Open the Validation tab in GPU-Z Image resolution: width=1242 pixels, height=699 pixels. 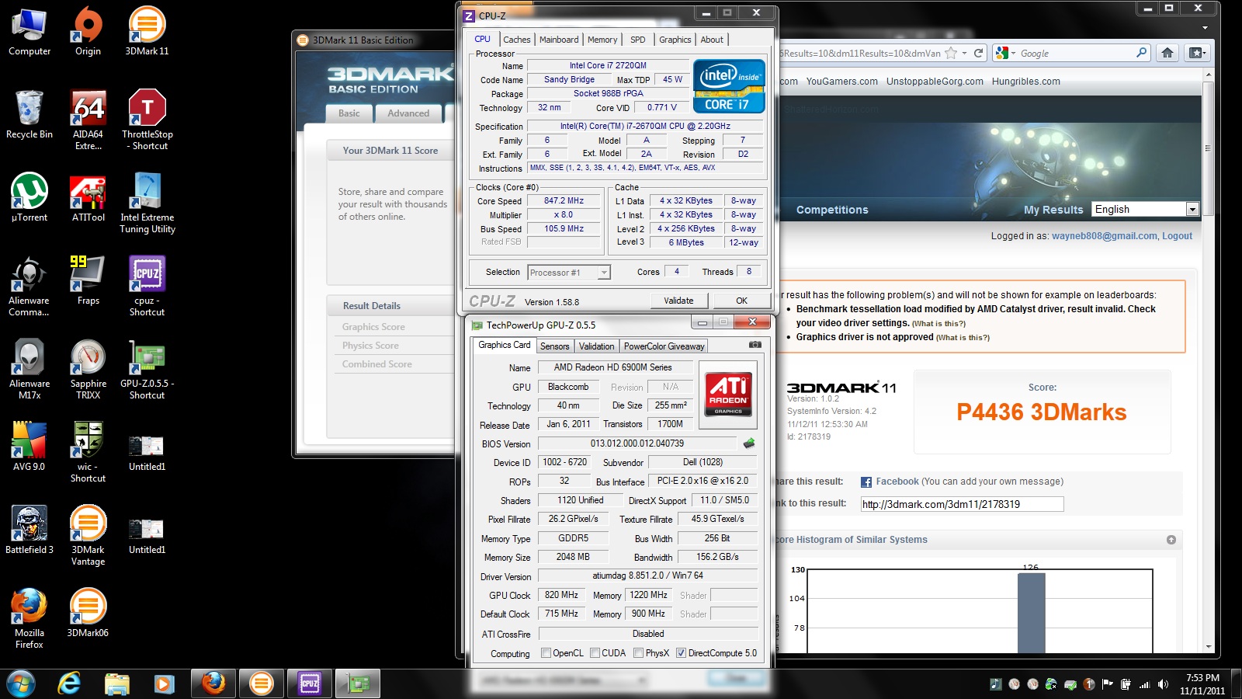[596, 346]
